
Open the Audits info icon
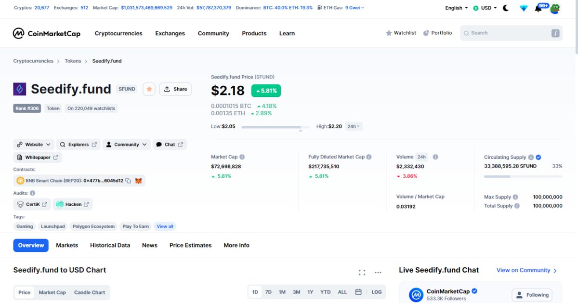(x=32, y=193)
